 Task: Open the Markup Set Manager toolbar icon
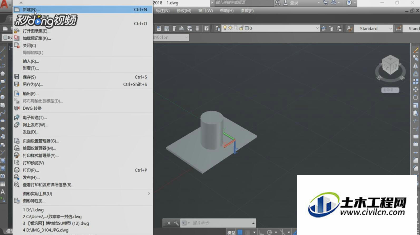point(189,28)
